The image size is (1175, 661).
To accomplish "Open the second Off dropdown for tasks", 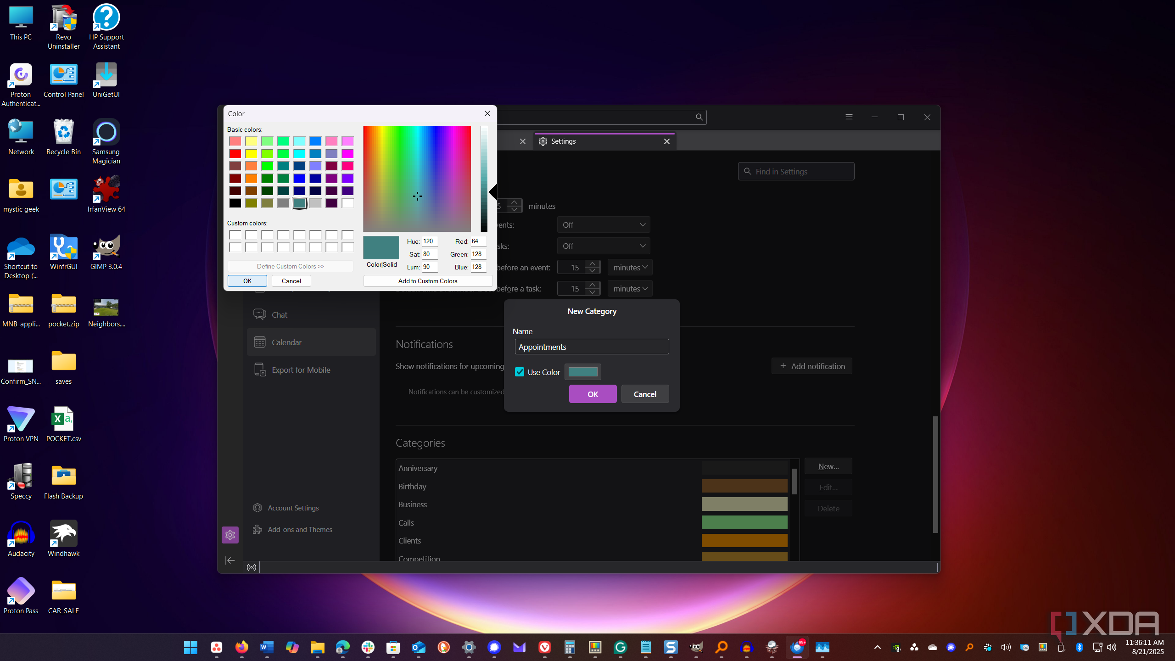I will click(604, 246).
